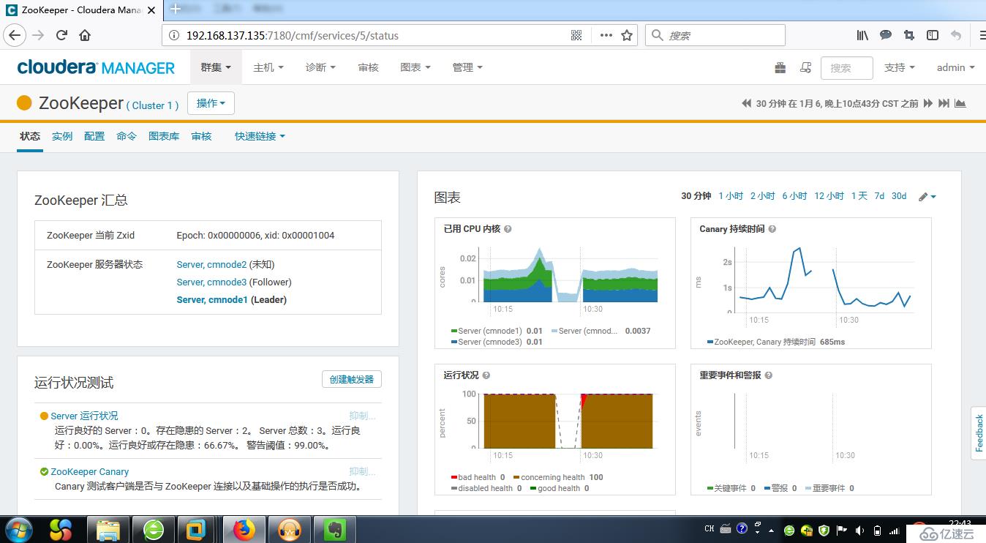Open the ZooKeeper Canary test link
Viewport: 986px width, 543px height.
[x=90, y=472]
